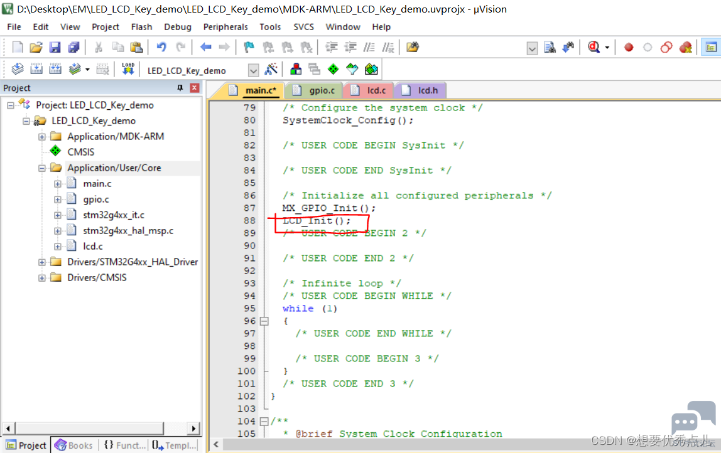Select stm32g4xx_it.c in project tree
Screen dimensions: 721x453
coord(114,215)
